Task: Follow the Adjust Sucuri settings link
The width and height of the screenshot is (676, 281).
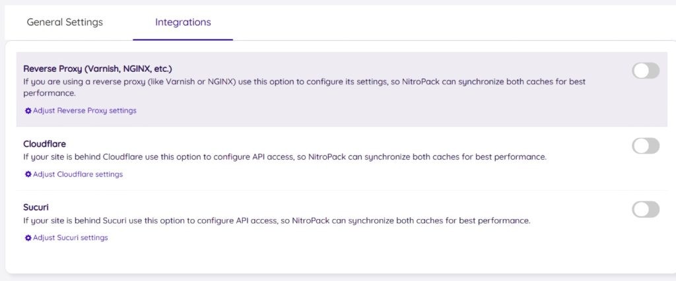Action: click(x=70, y=238)
